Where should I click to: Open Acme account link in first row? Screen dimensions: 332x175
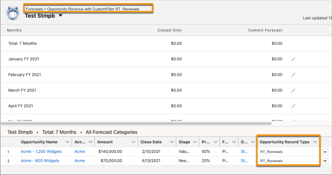coord(79,152)
